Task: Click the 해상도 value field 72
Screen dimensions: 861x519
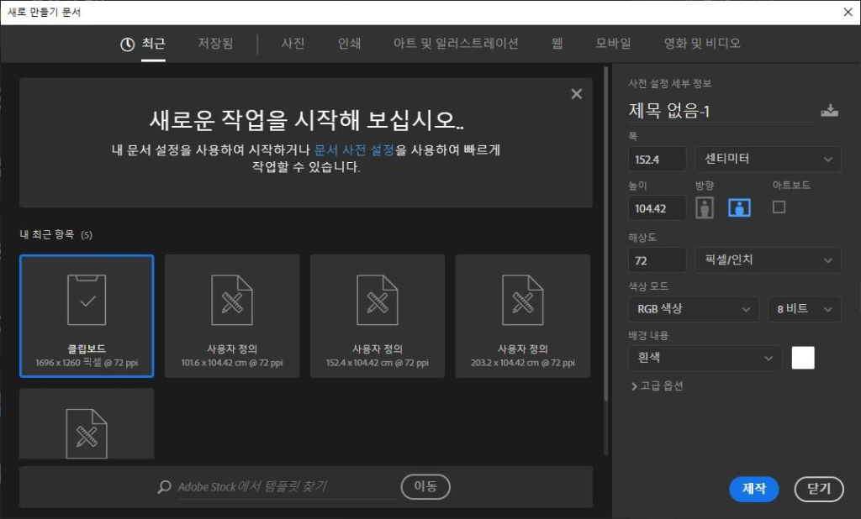Action: [x=658, y=260]
